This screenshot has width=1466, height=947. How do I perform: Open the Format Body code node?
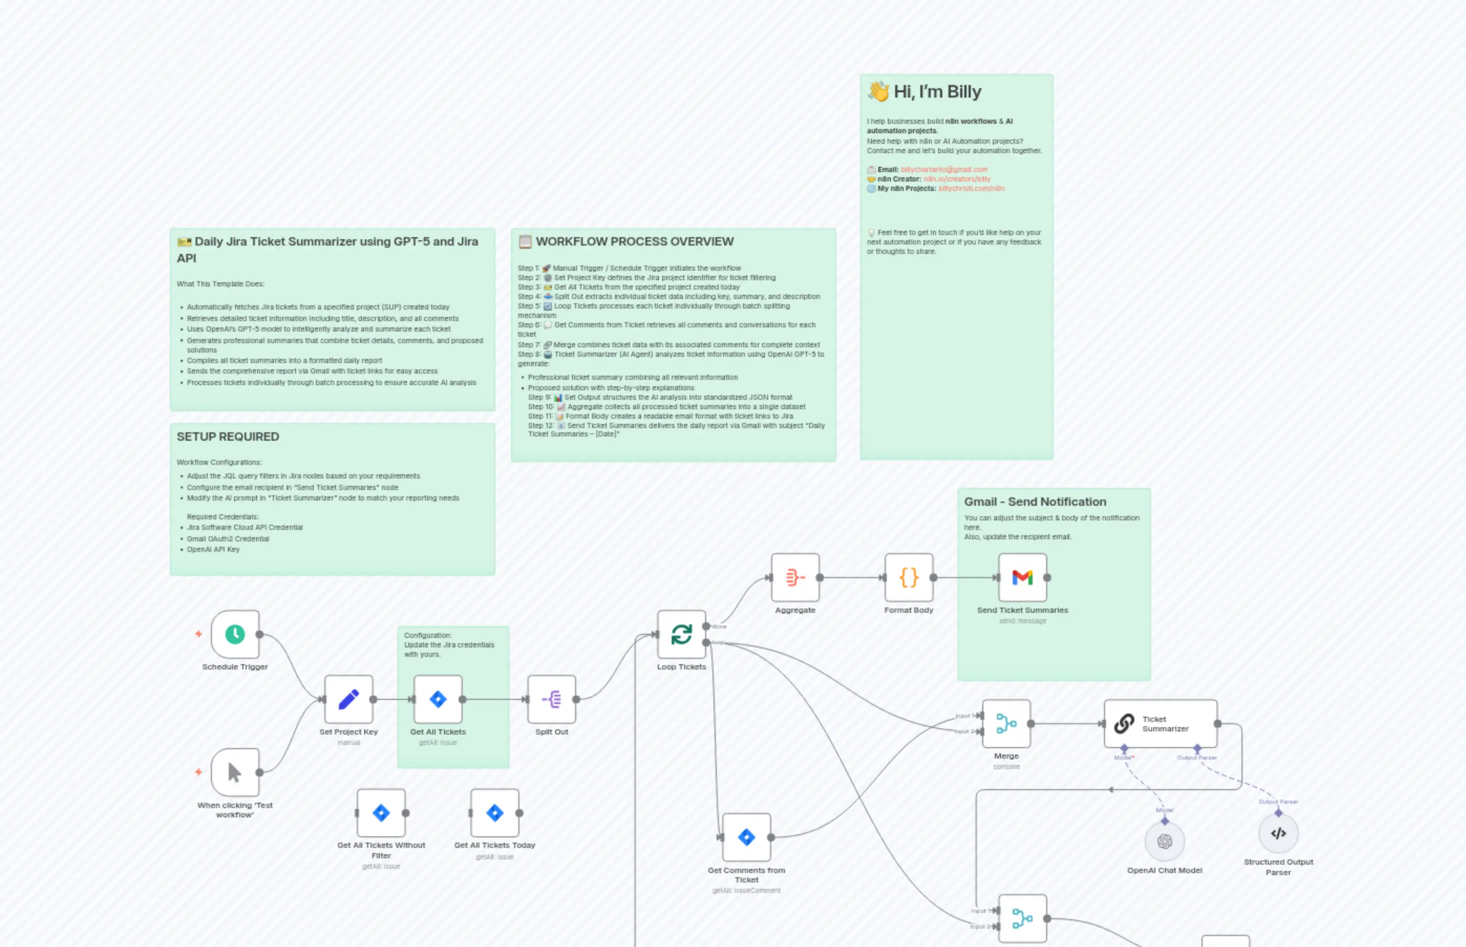coord(908,578)
